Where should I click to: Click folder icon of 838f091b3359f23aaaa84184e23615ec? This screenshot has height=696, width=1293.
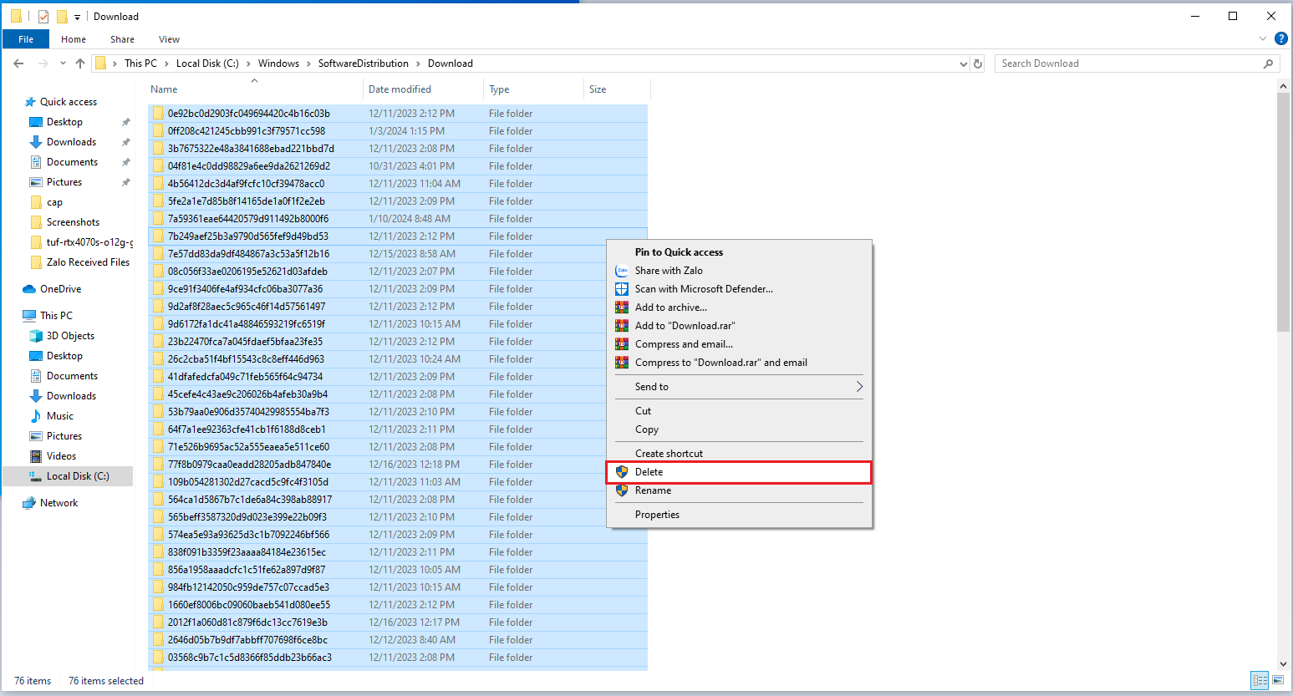point(158,552)
